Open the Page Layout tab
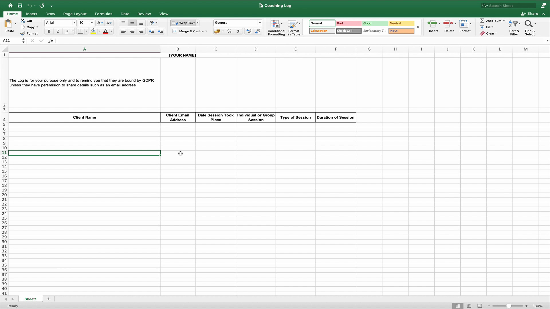The width and height of the screenshot is (550, 309). click(x=75, y=14)
